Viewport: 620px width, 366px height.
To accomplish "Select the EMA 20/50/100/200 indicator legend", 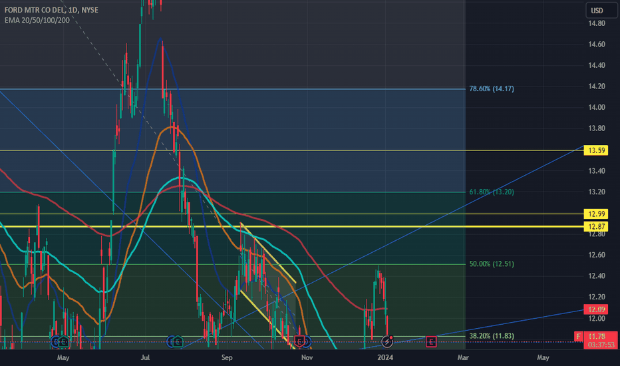I will click(x=37, y=20).
